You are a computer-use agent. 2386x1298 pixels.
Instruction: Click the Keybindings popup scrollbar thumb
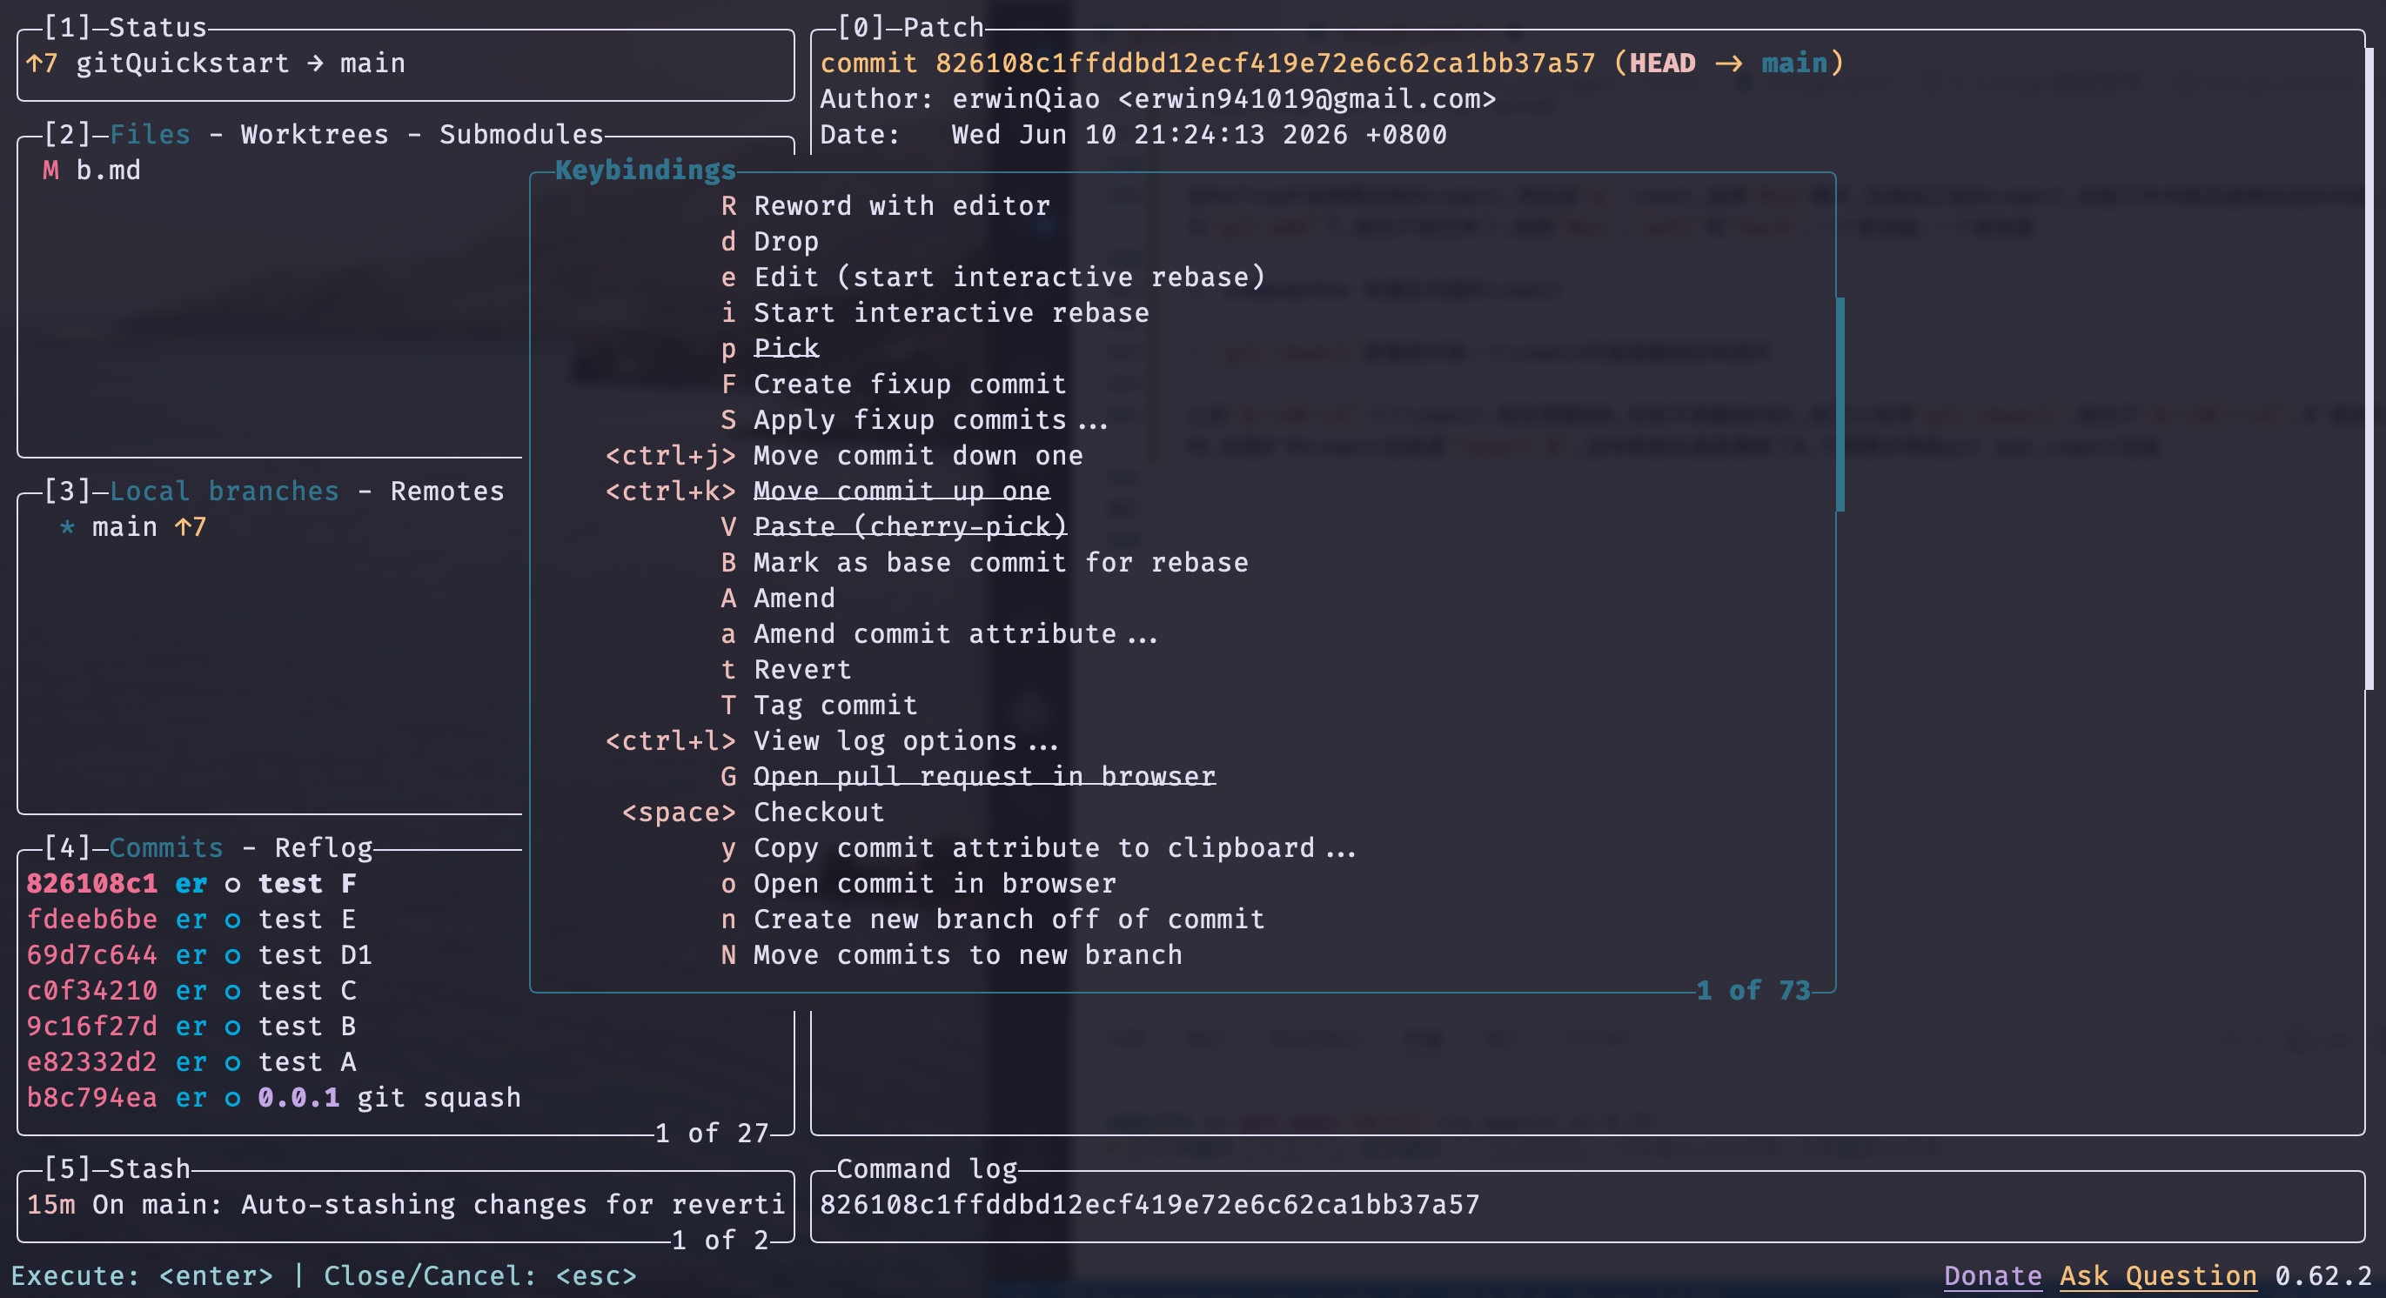(1840, 405)
